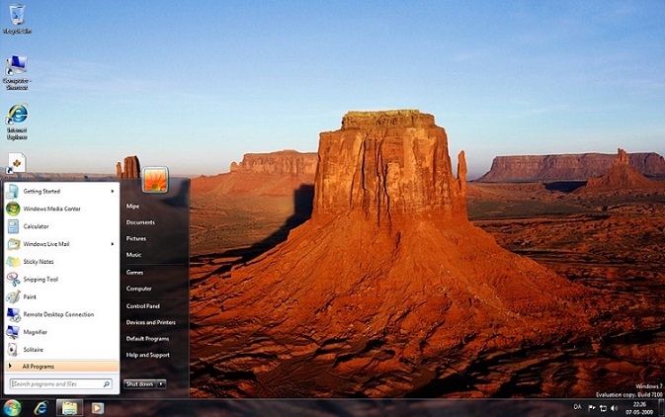665x417 pixels.
Task: Open the arrow next to Shut down
Action: pos(161,383)
